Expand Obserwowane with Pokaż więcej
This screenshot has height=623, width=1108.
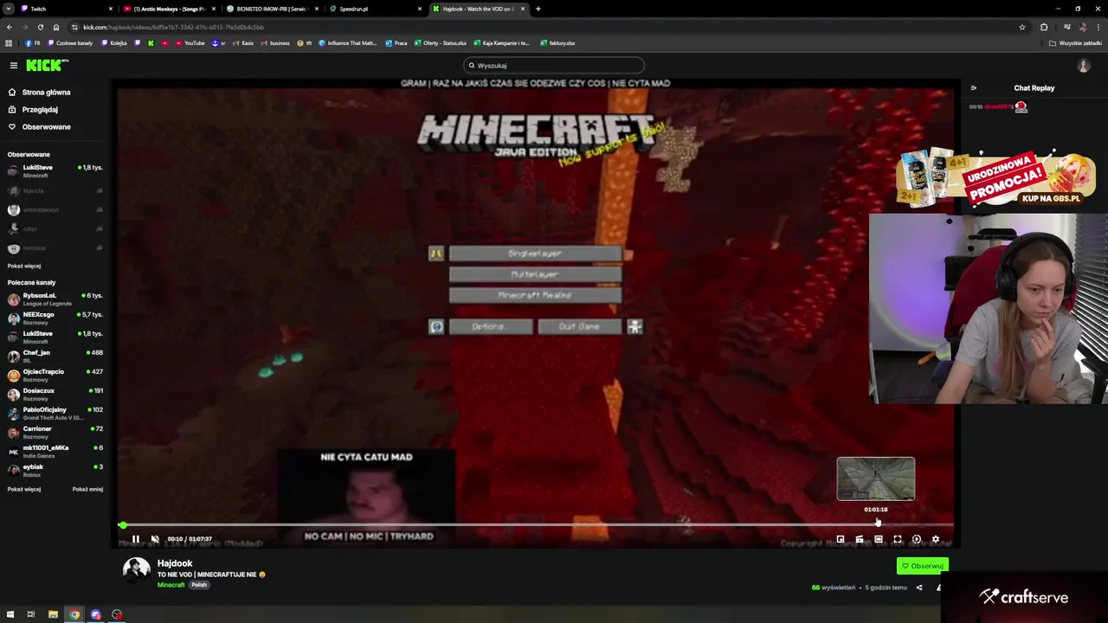pyautogui.click(x=24, y=266)
